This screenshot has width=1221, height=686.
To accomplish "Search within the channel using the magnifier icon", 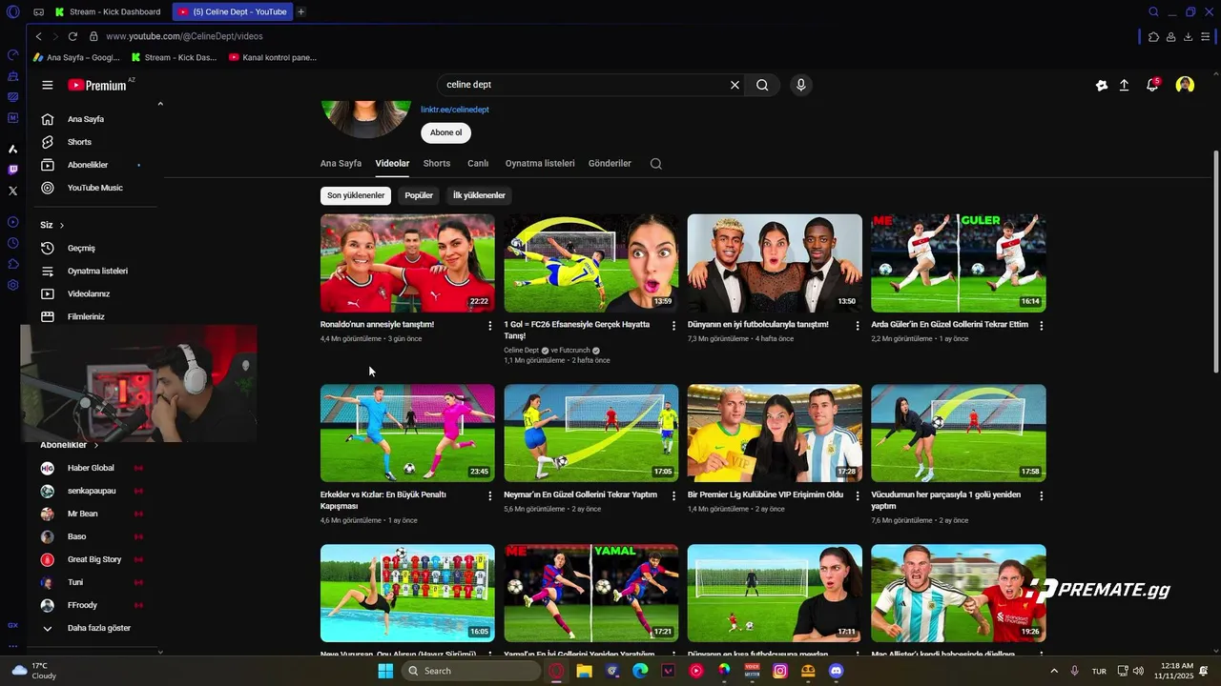I will click(x=655, y=164).
